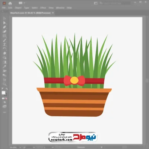Viewport: 149px width, 149px height.
Task: Swap fill and stroke colors
Action: coord(6,89)
